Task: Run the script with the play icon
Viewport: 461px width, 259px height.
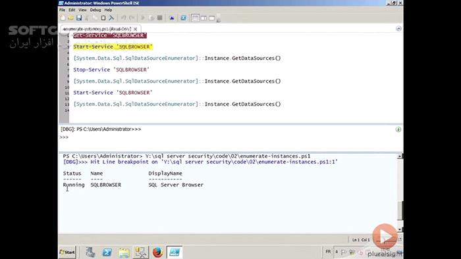Action: point(143,18)
